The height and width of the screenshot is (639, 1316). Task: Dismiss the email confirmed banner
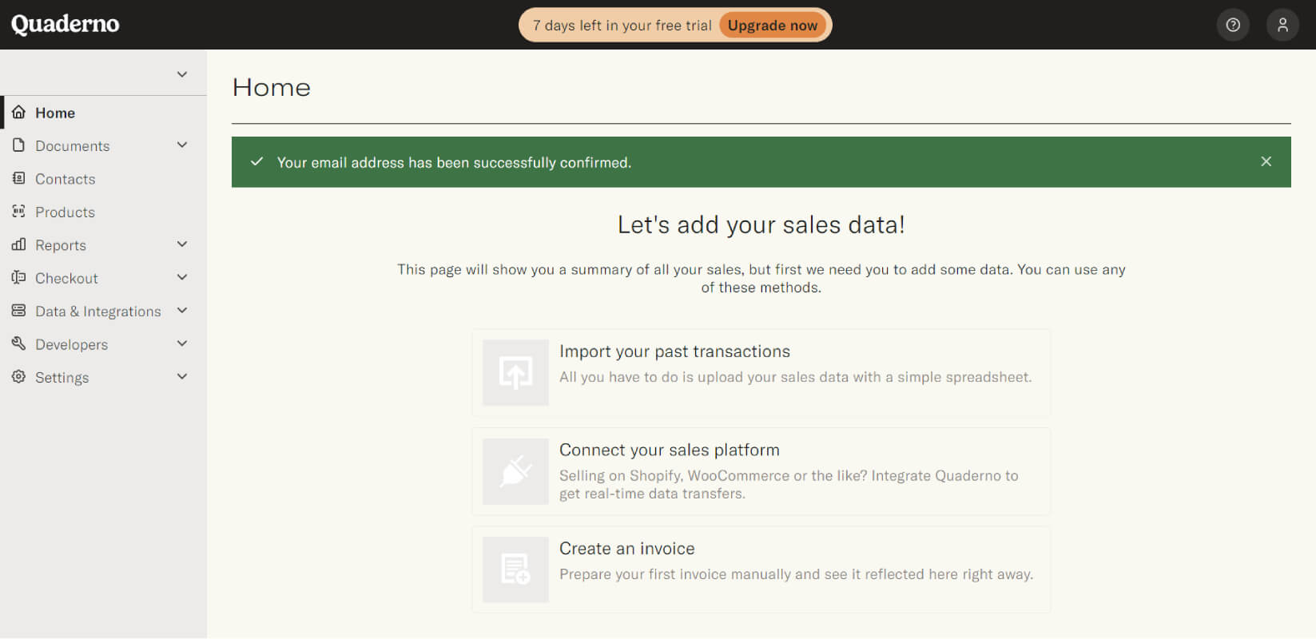click(x=1266, y=161)
